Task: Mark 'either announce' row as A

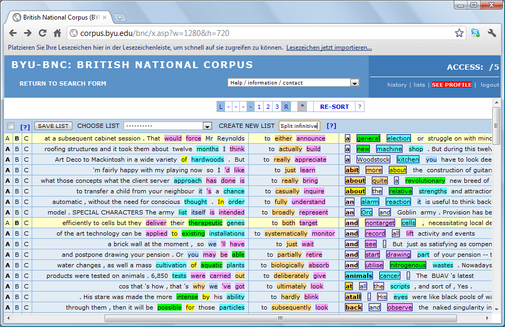Action: 7,138
